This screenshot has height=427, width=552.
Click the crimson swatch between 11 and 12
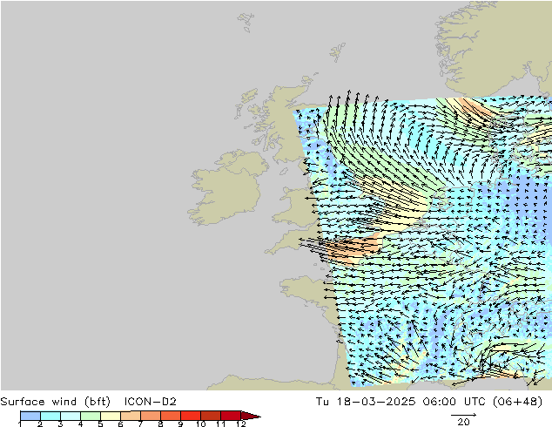[231, 416]
